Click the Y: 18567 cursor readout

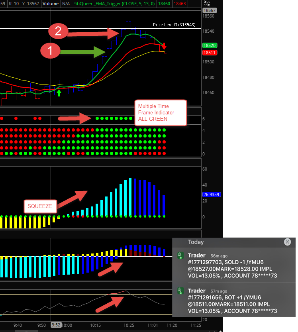pos(30,4)
